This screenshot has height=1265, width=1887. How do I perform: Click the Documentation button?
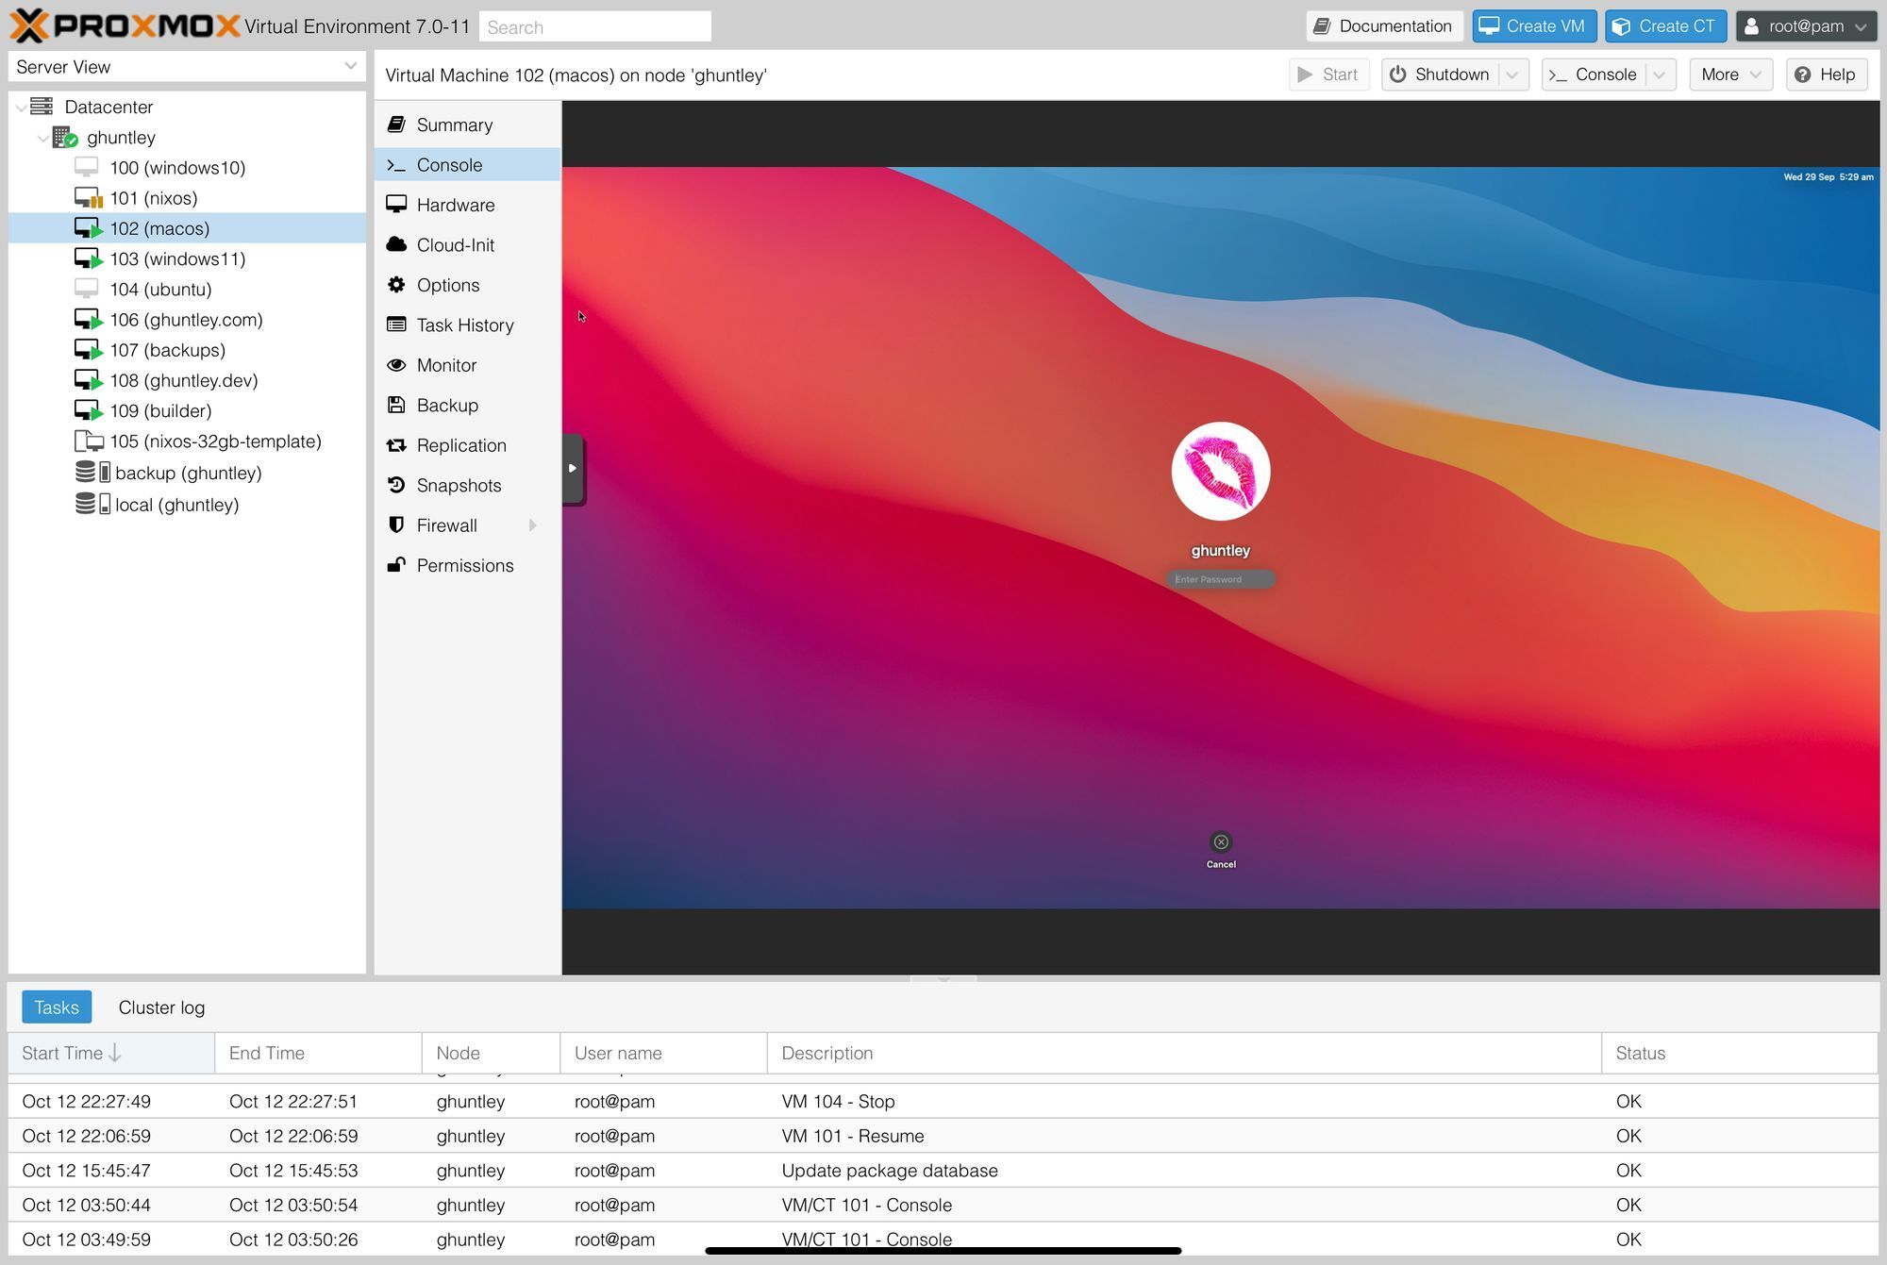coord(1383,26)
